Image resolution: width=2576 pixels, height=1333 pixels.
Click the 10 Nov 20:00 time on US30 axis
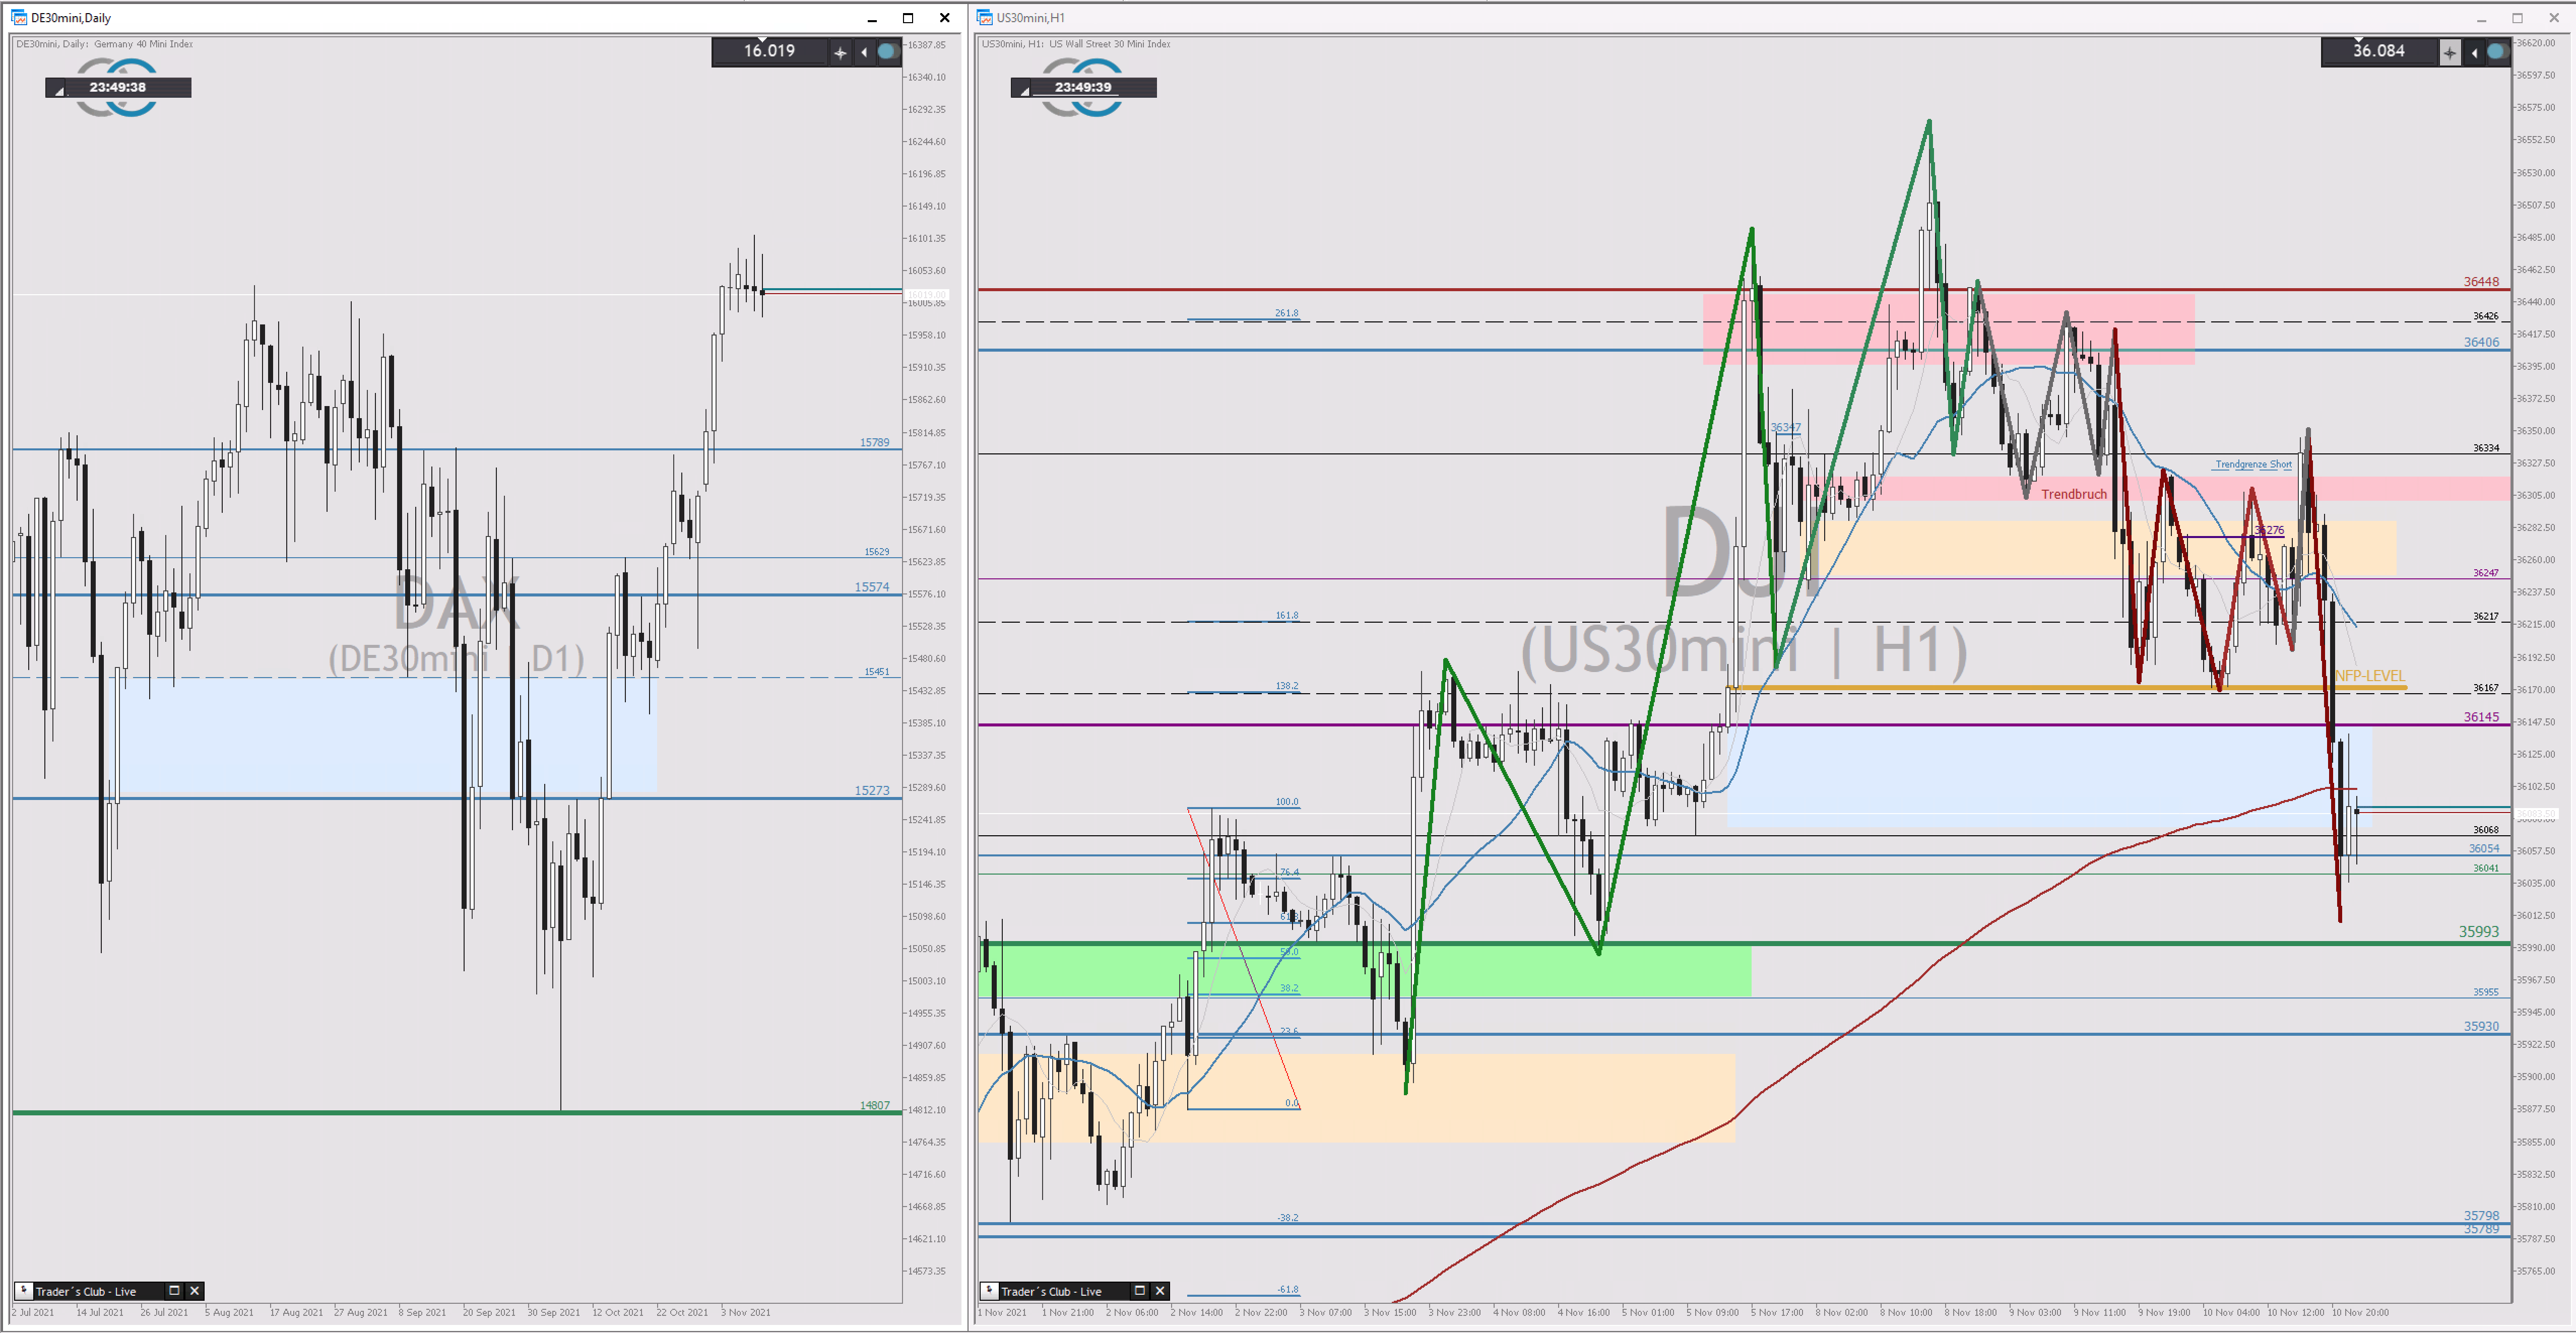pos(2360,1312)
